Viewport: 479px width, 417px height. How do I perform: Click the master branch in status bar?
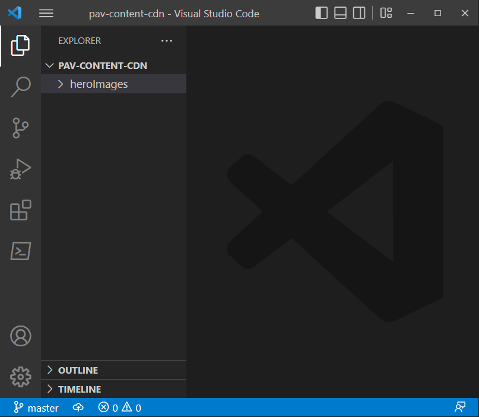[x=36, y=408]
